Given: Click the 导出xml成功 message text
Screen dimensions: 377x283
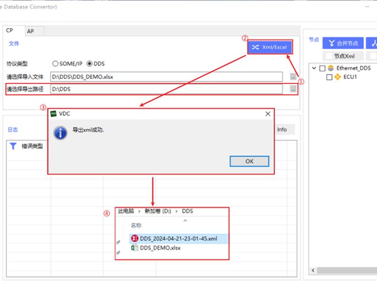Looking at the screenshot, I should 88,130.
